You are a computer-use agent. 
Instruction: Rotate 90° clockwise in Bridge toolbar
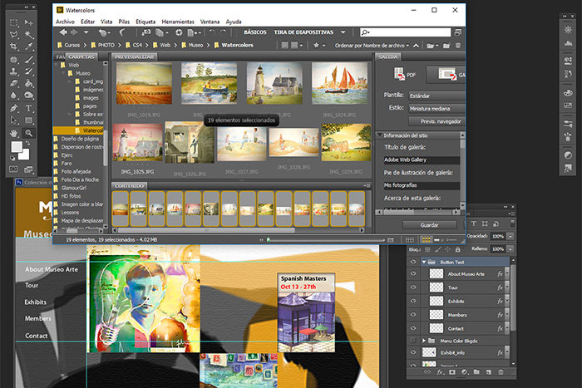coord(223,32)
